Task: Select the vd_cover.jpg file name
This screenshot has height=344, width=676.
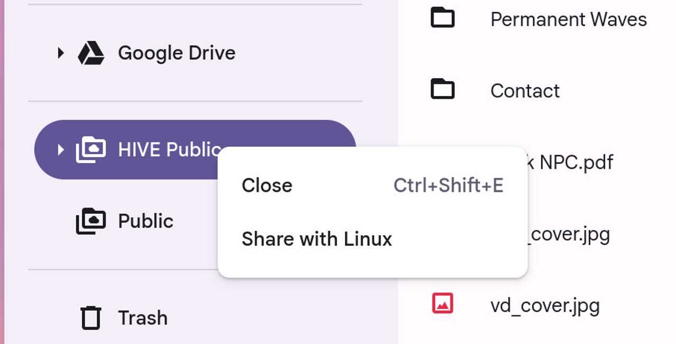Action: pyautogui.click(x=545, y=305)
